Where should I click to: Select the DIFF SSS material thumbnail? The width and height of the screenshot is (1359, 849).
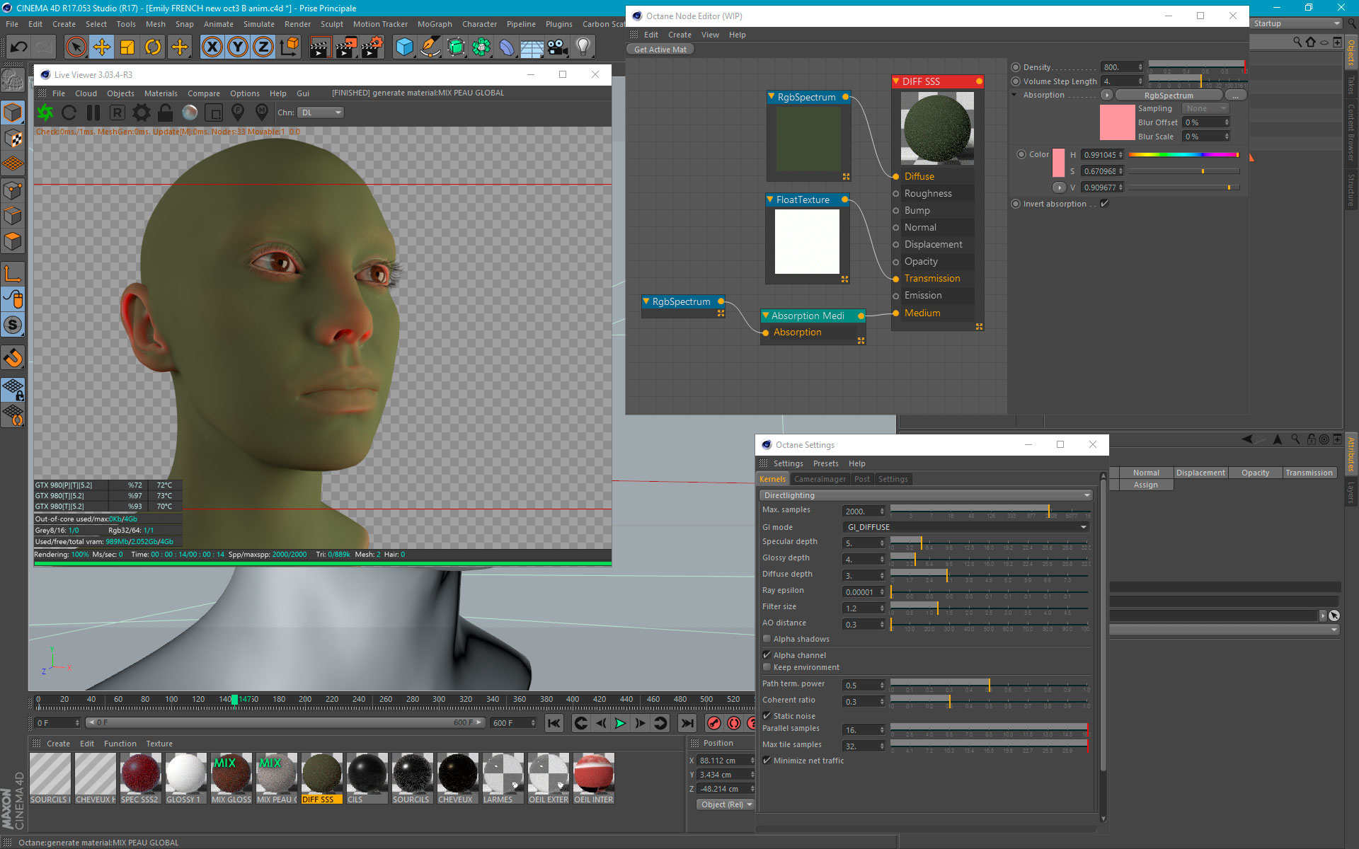[321, 773]
